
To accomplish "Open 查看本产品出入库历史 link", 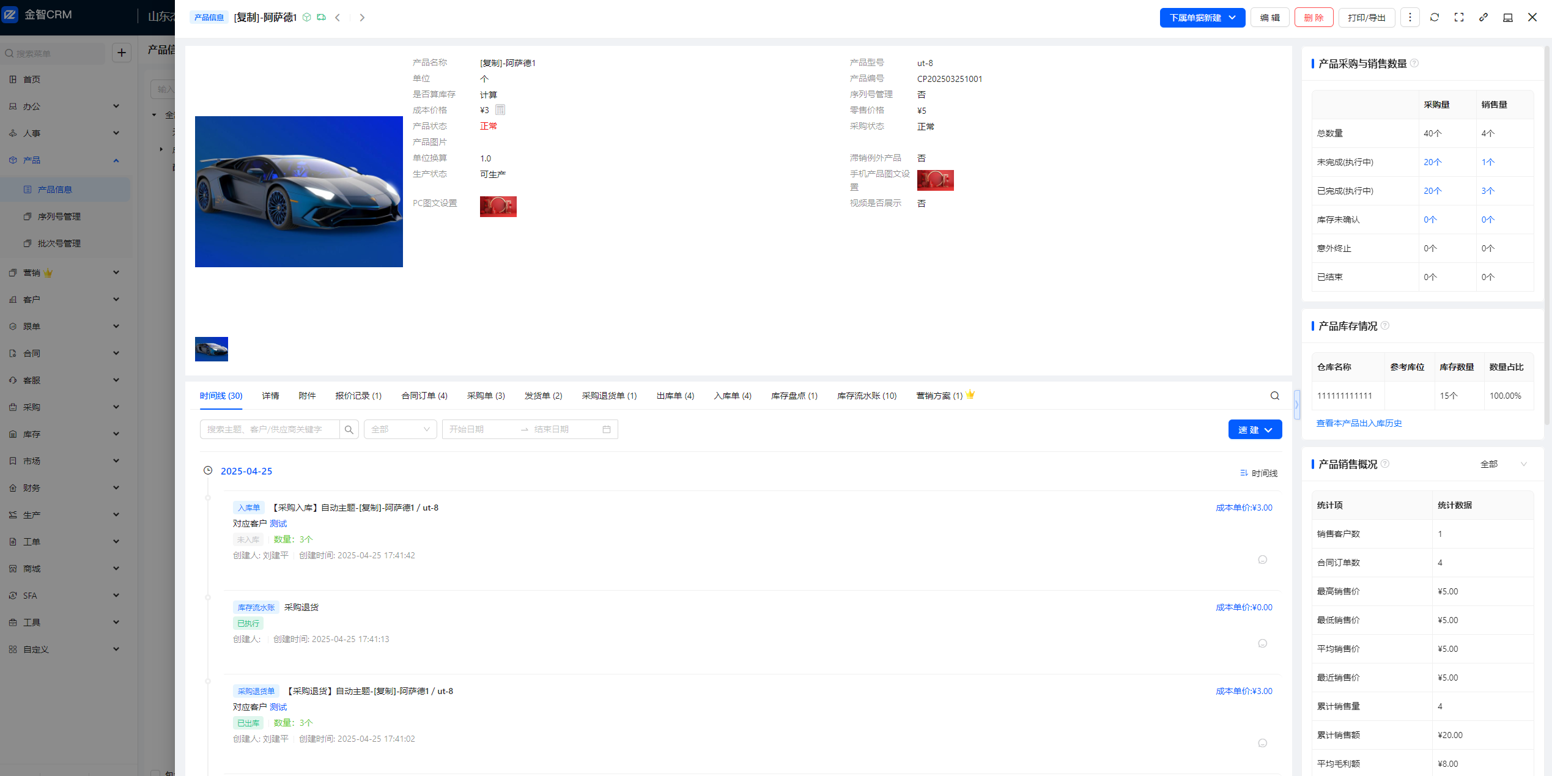I will click(1359, 423).
